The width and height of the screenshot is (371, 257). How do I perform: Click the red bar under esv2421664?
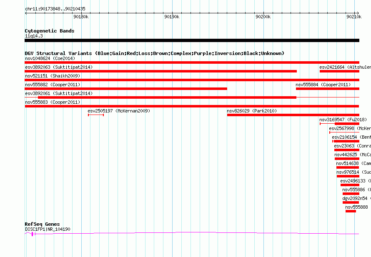click(x=340, y=71)
